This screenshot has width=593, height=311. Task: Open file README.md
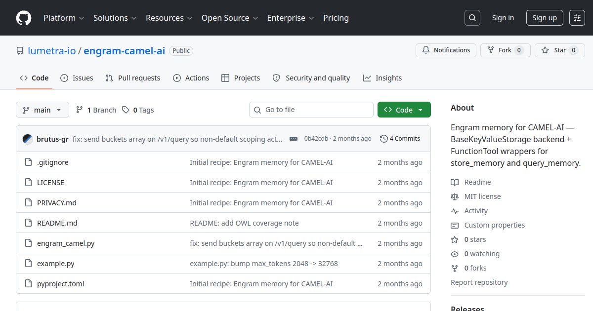click(57, 223)
